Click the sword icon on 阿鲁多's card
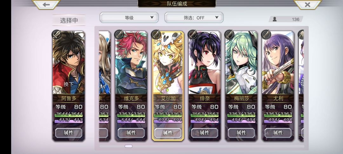The image size is (343, 154). pos(57,35)
